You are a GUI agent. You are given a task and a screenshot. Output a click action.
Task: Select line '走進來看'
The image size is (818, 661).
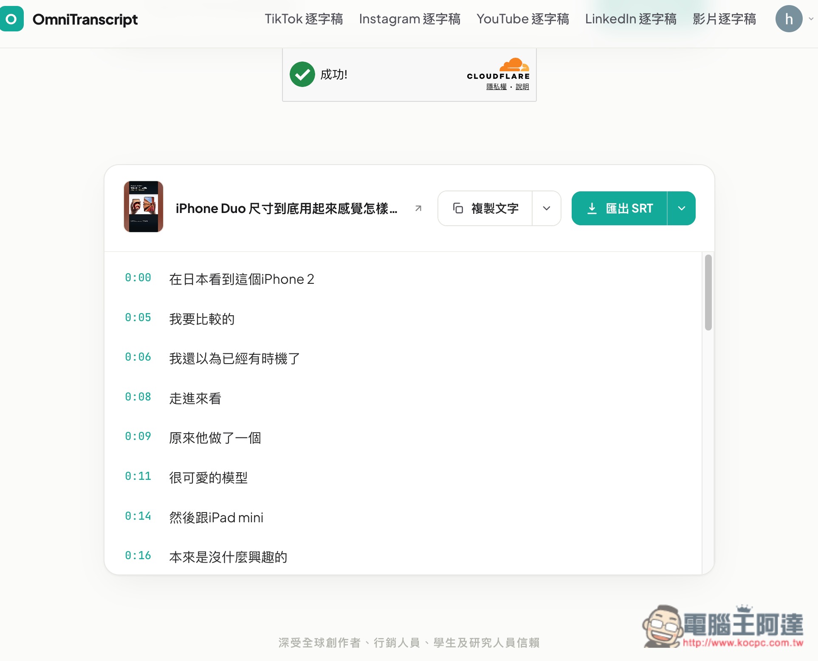pyautogui.click(x=195, y=398)
